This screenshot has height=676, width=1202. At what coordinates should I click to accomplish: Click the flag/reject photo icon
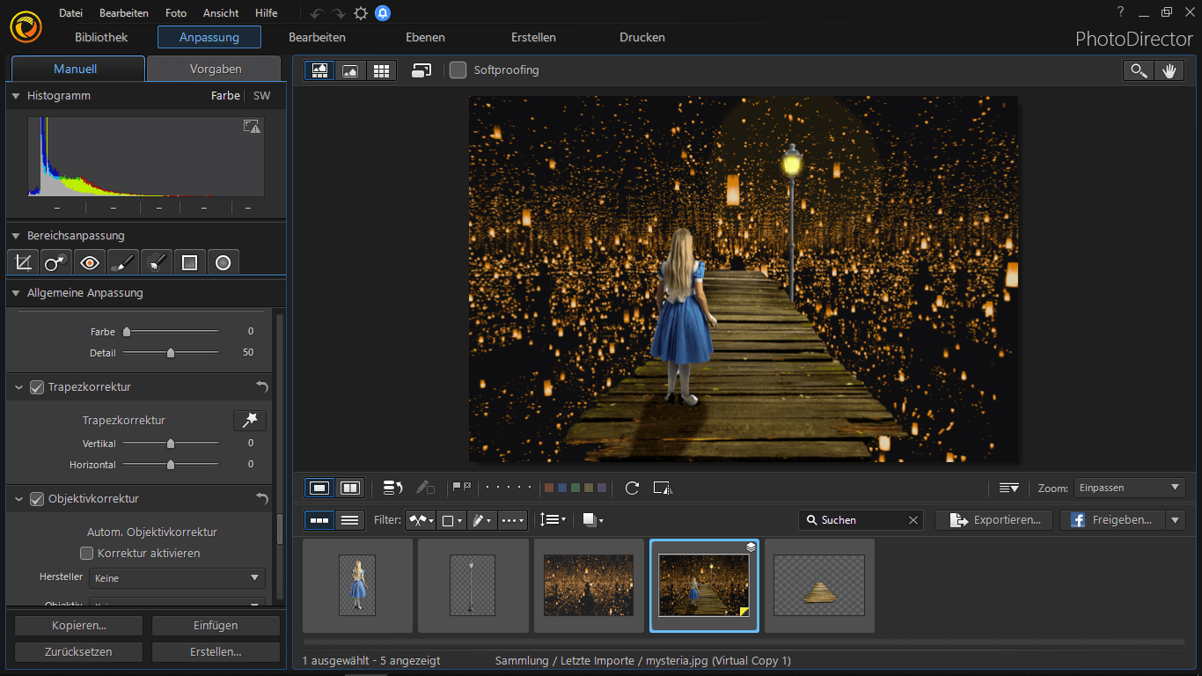tap(461, 487)
